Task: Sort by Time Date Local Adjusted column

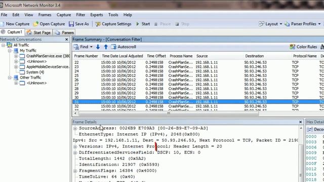Action: (123, 56)
